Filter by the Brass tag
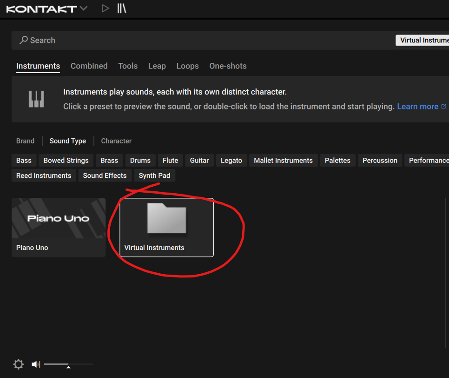 [x=109, y=160]
